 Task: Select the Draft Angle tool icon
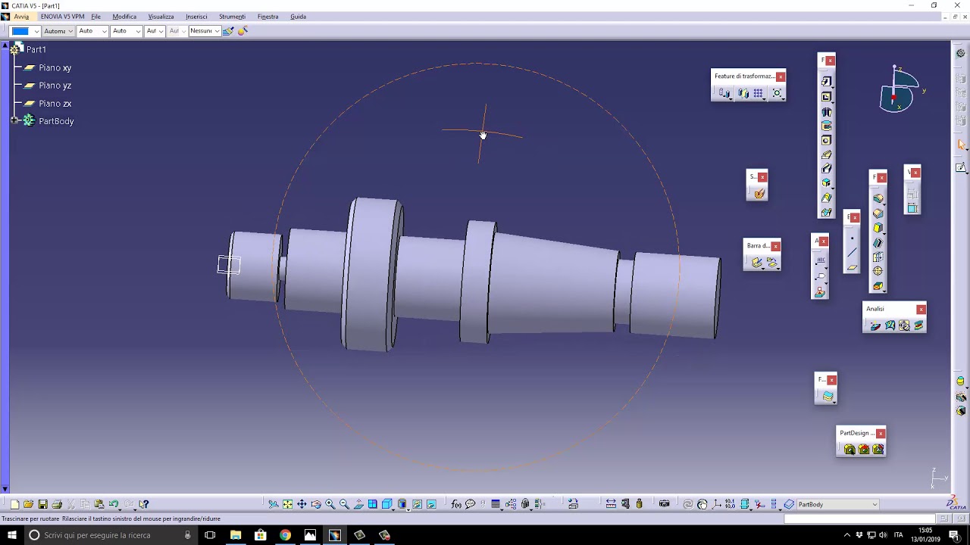[x=878, y=228]
